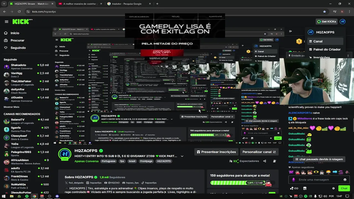Open adolfz recommended channel
The image size is (354, 199).
point(26,170)
